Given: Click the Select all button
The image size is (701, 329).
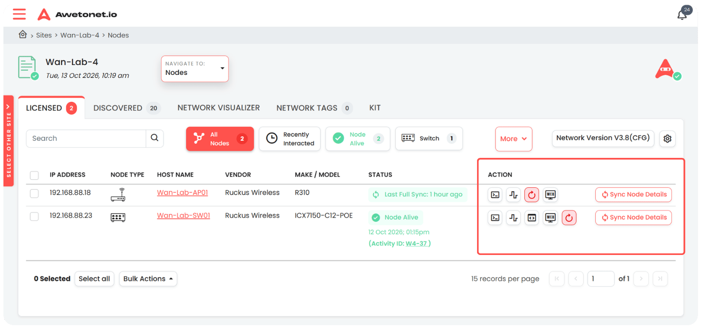Looking at the screenshot, I should [x=94, y=279].
